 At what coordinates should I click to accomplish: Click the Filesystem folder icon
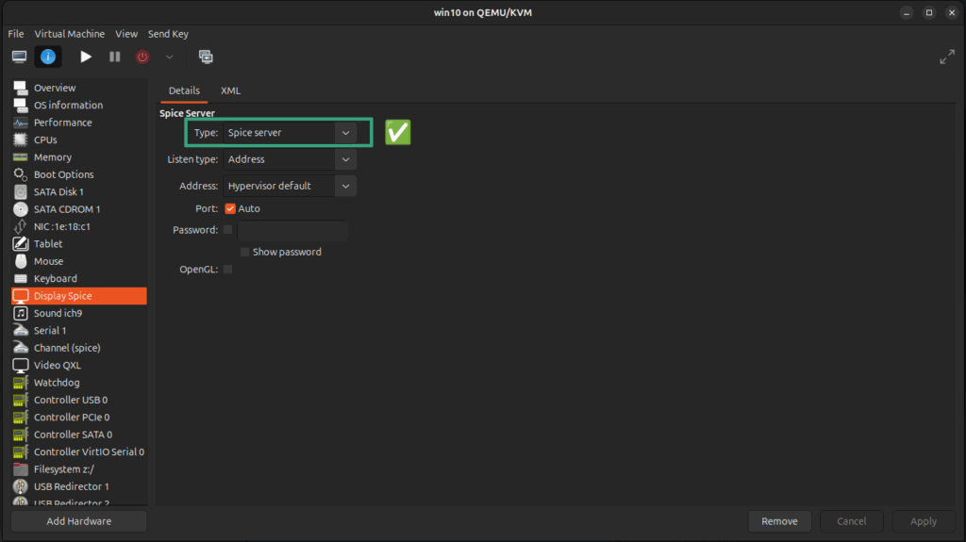pos(21,469)
